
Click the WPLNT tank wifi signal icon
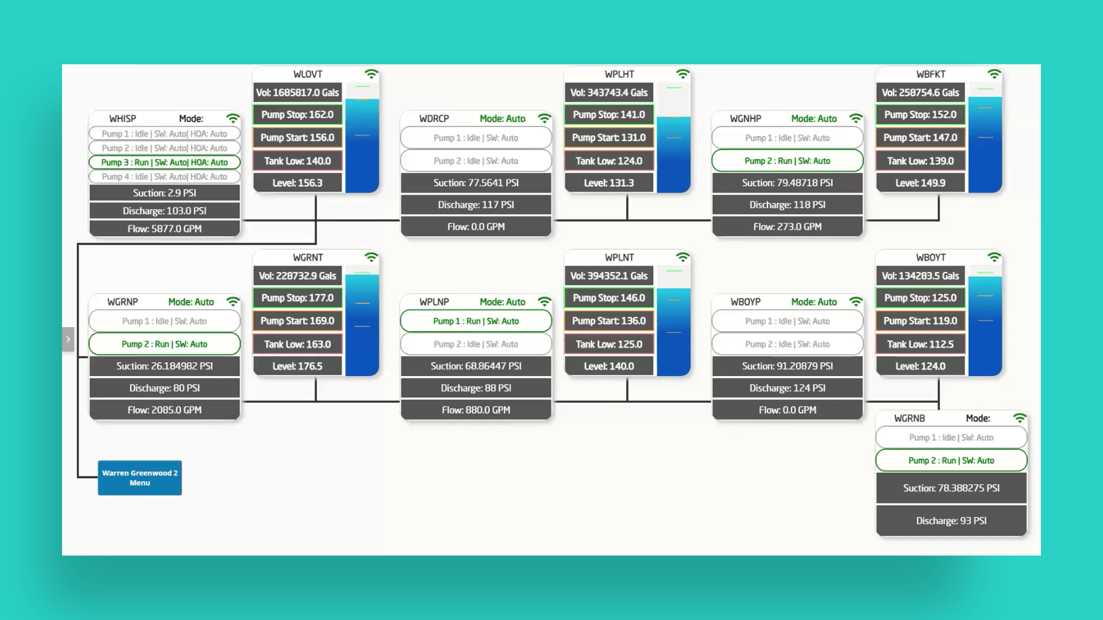point(682,257)
